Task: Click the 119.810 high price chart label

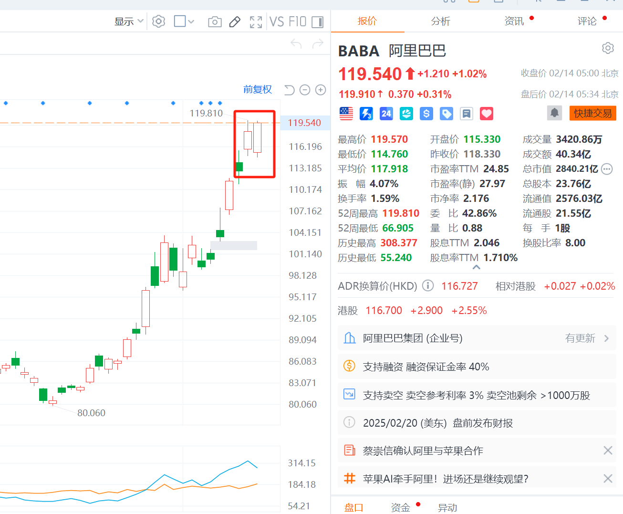Action: 206,113
